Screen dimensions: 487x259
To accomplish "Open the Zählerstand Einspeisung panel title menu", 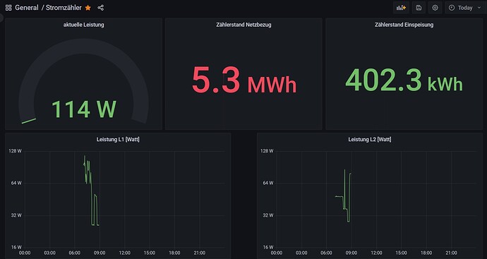I will (x=404, y=25).
